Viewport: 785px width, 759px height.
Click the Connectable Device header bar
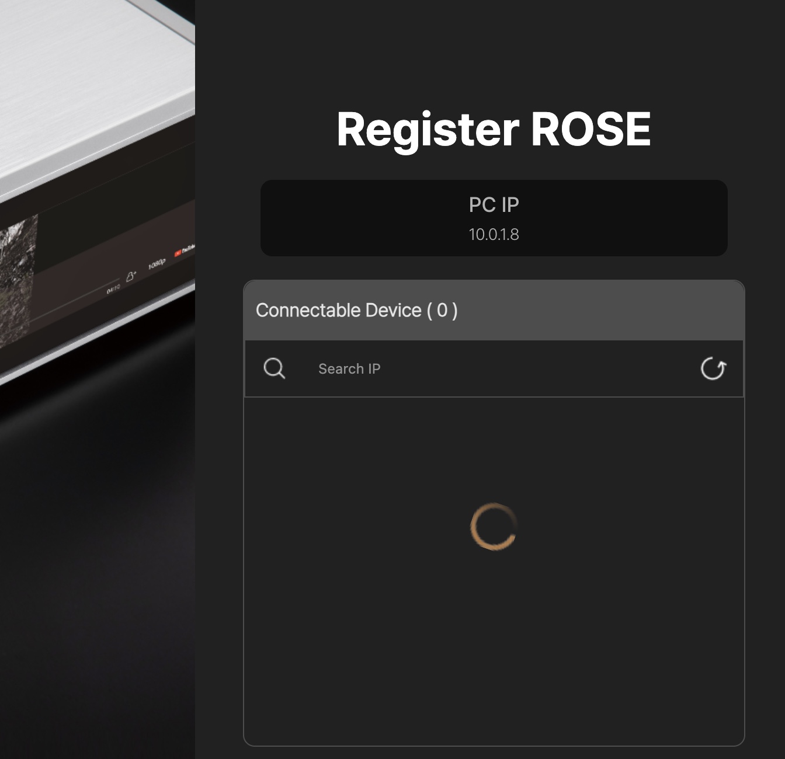click(x=494, y=311)
